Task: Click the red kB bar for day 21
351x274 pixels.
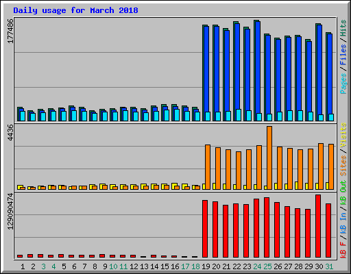Action: pos(226,231)
